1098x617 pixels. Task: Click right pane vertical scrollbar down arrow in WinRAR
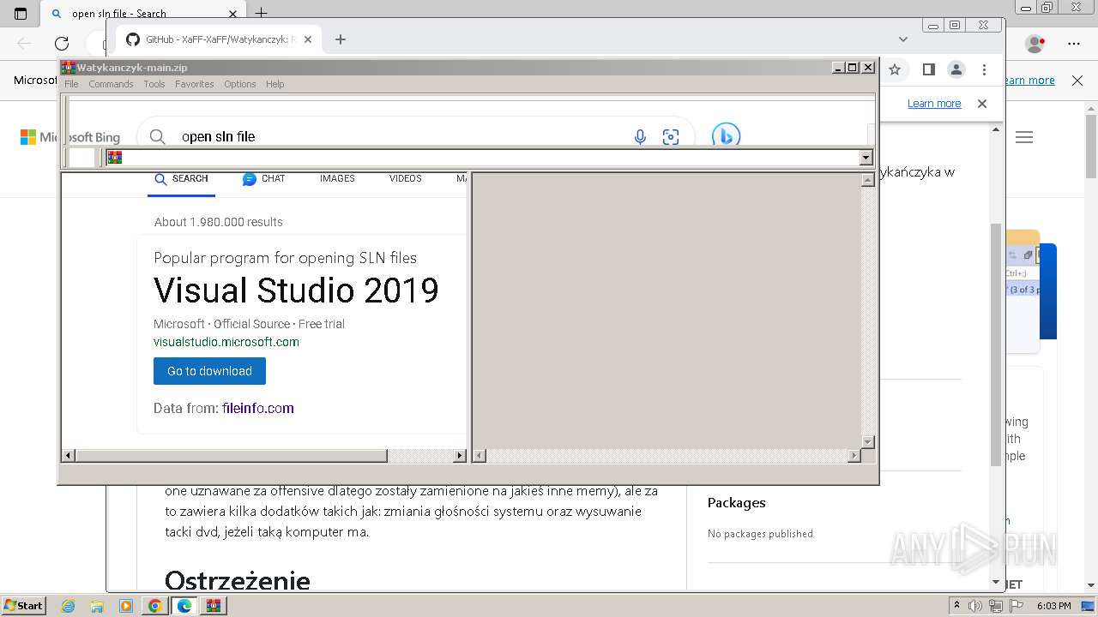coord(867,442)
